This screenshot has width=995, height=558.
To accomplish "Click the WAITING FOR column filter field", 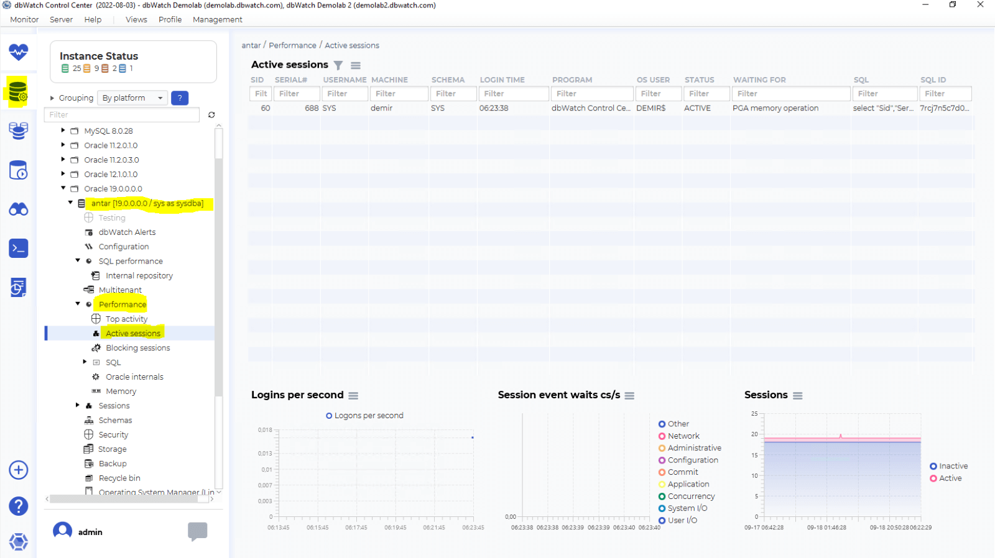I will coord(791,94).
